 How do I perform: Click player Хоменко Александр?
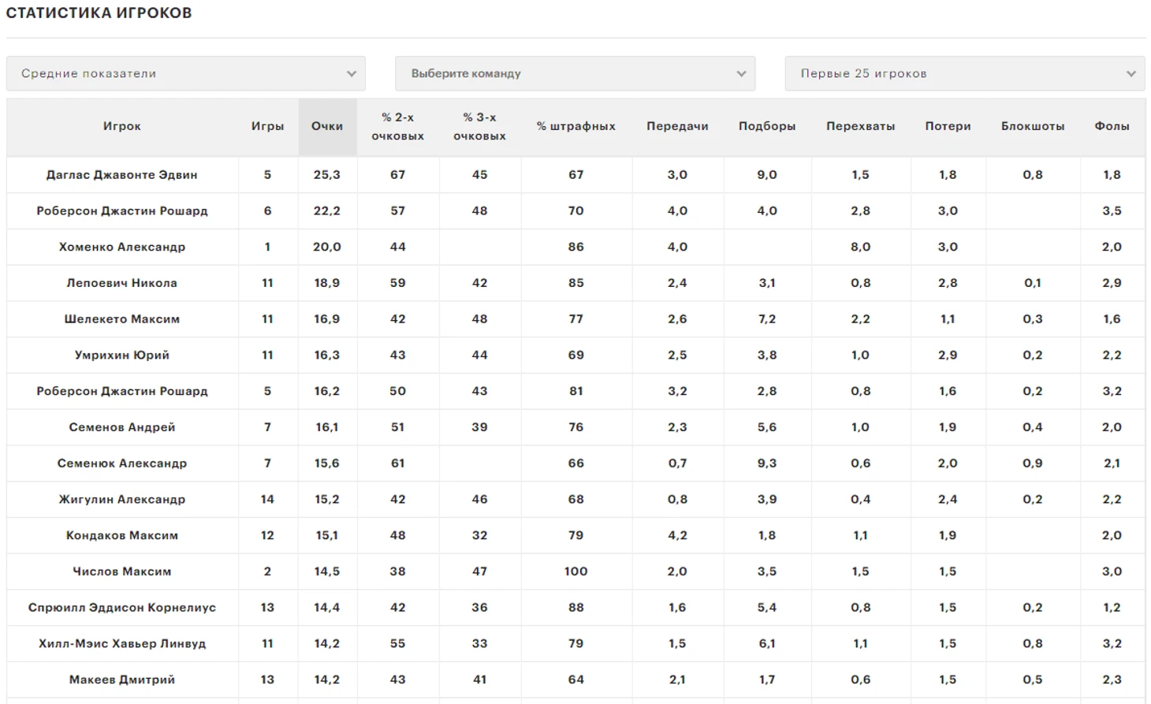click(122, 248)
